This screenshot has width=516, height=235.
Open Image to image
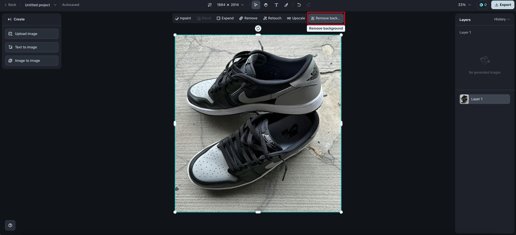click(32, 60)
